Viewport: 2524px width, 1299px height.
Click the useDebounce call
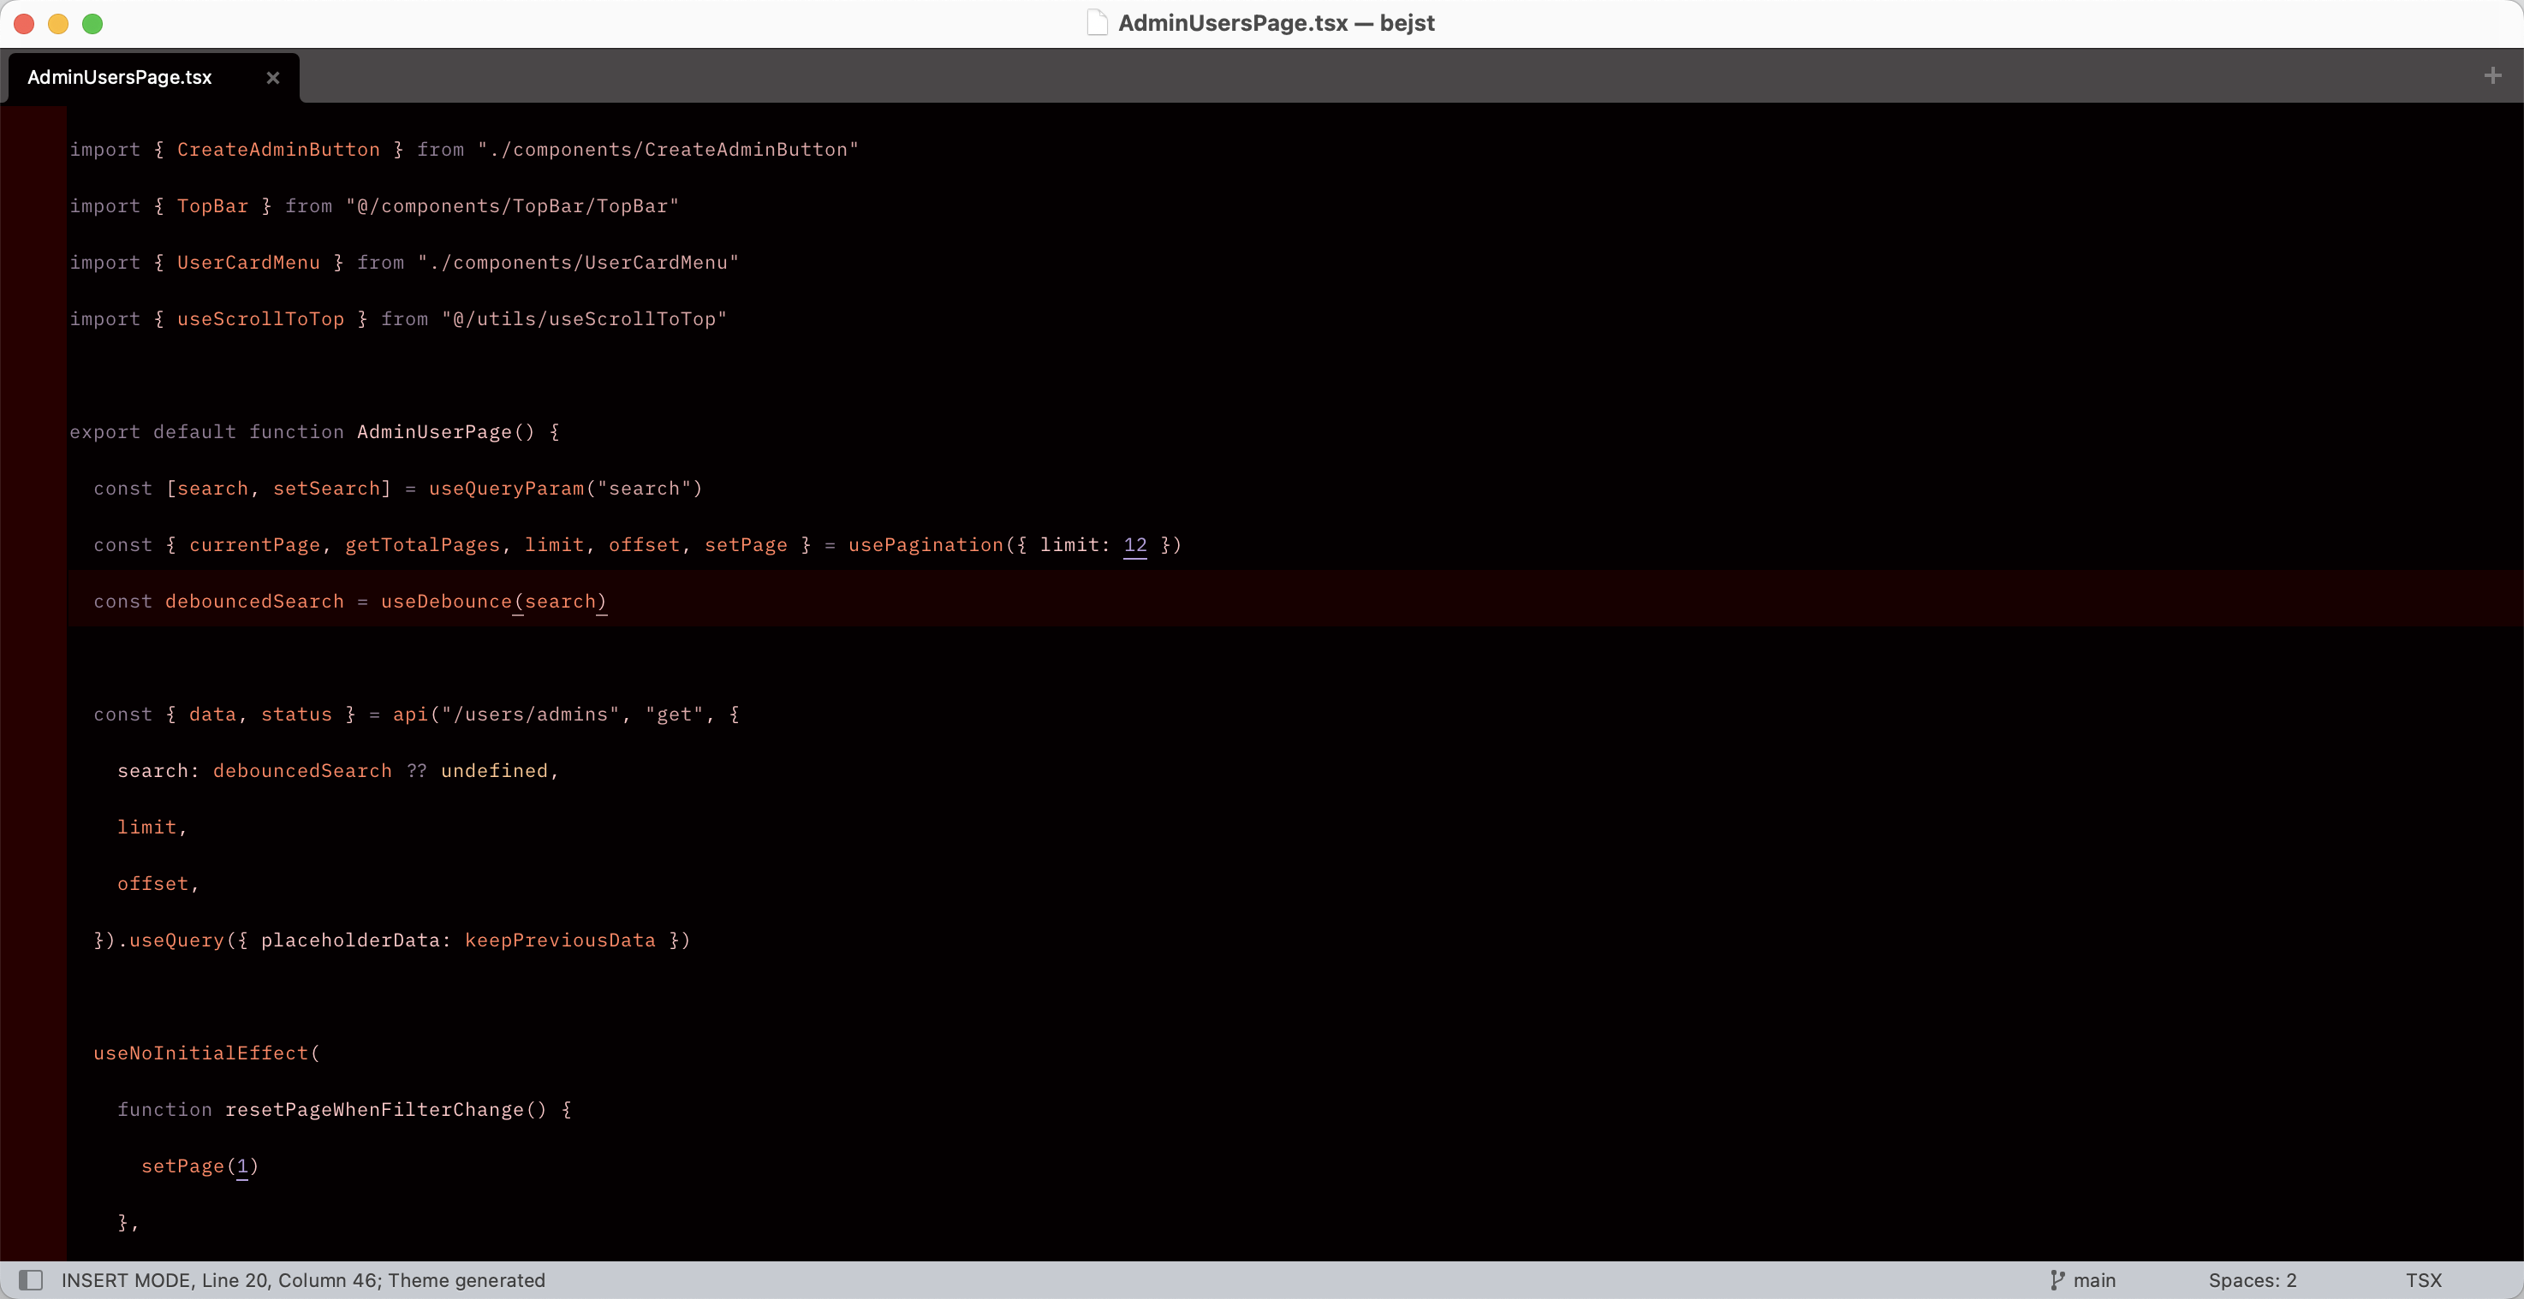click(446, 602)
